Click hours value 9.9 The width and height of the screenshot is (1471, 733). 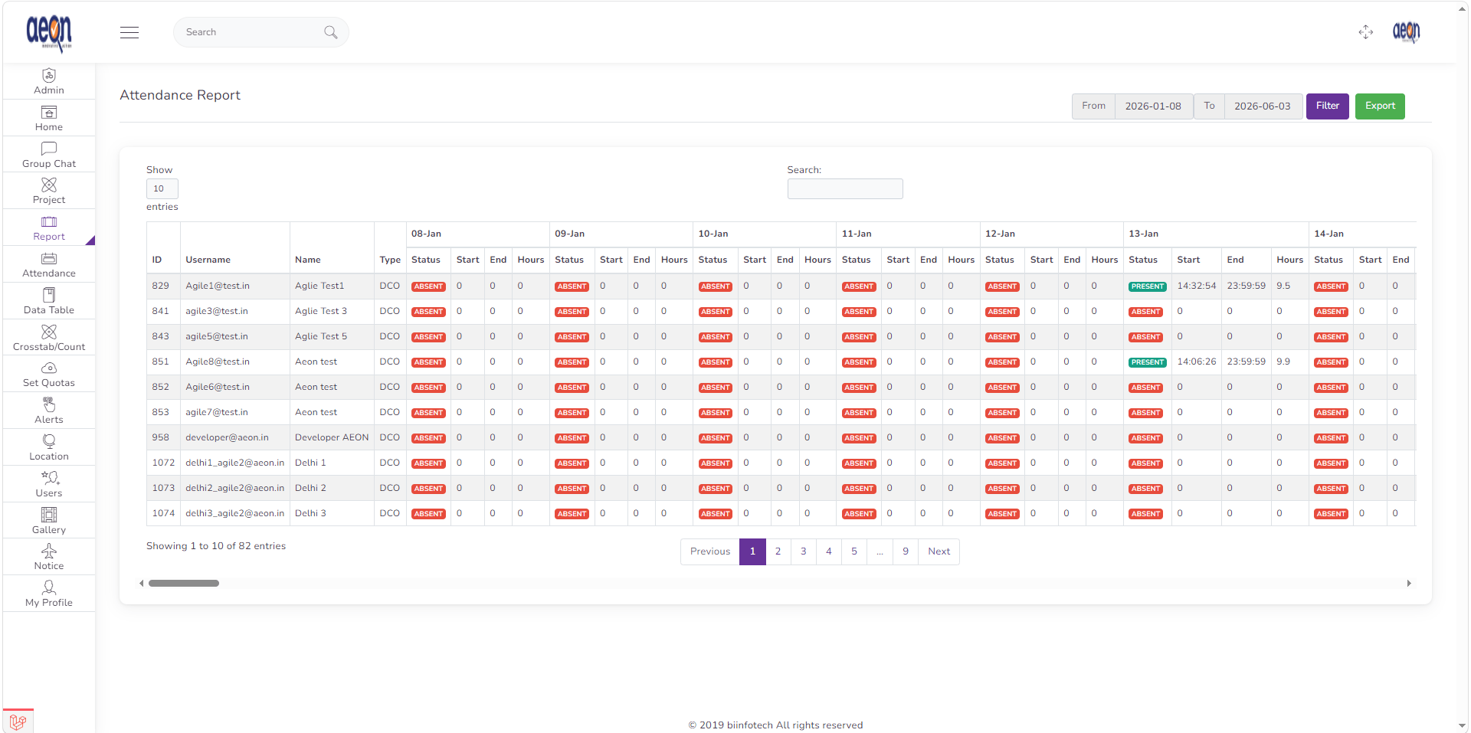click(x=1283, y=362)
